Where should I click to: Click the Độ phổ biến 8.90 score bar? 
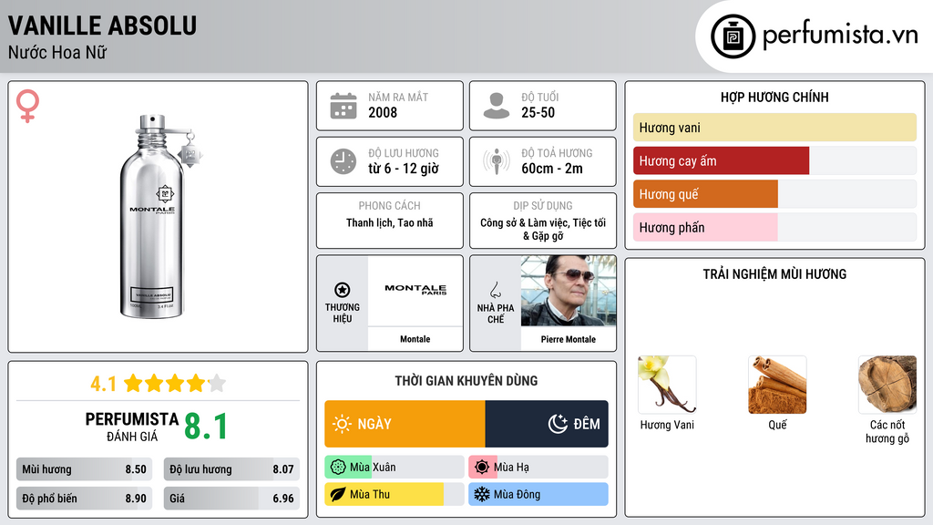click(x=84, y=499)
